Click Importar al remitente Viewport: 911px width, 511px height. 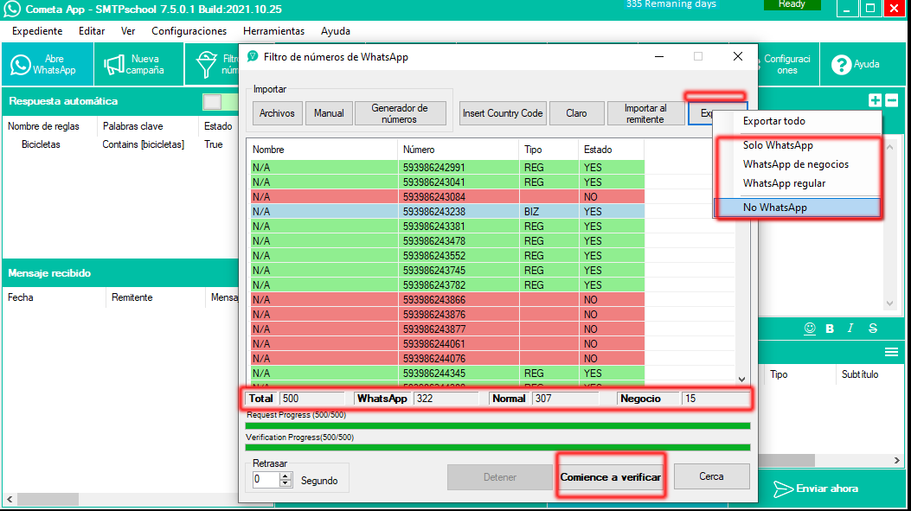click(645, 113)
